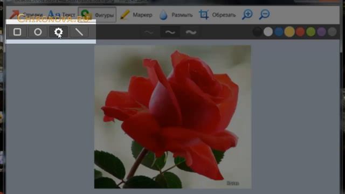Screen dimensions: 345x194
Task: Choose the yellow color swatch
Action: tap(289, 32)
